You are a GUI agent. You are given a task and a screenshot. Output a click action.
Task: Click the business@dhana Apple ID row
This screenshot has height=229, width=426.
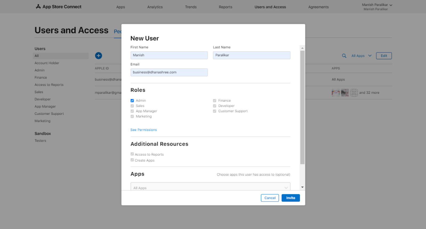point(108,79)
